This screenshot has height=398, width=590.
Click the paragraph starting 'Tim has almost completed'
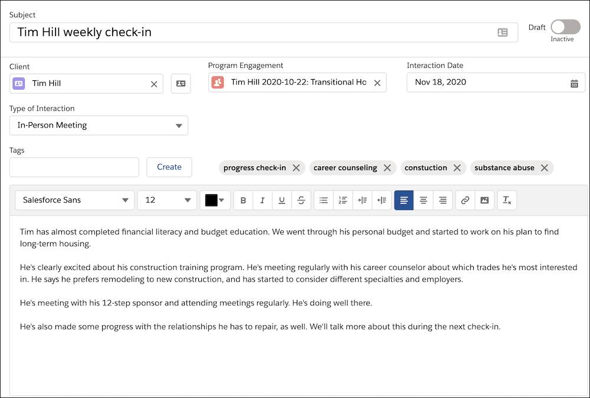tap(289, 237)
